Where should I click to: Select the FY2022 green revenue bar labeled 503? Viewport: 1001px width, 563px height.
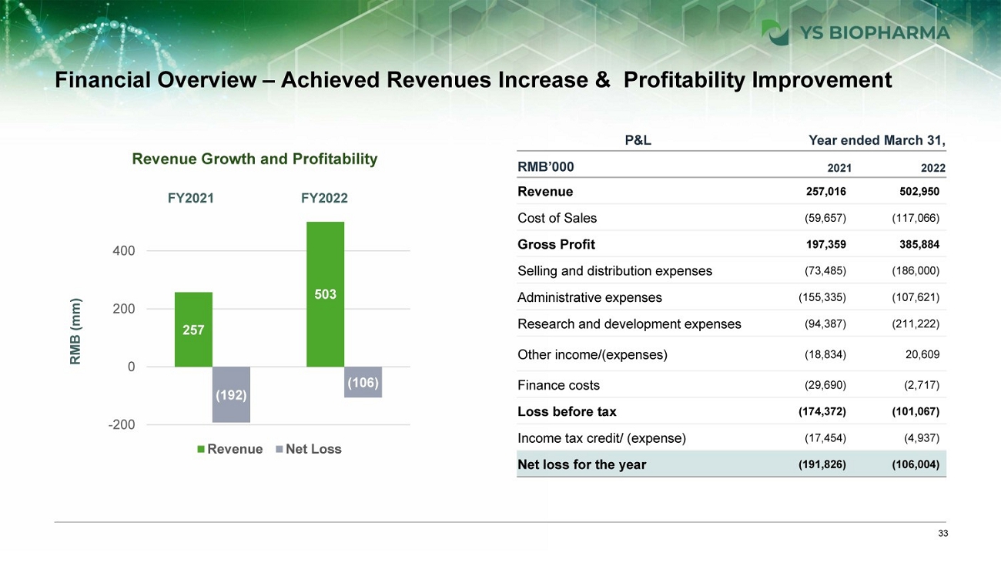coord(325,294)
